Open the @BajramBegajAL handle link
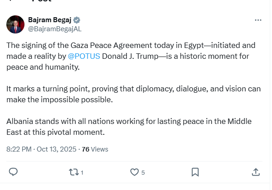This screenshot has width=272, height=190. (54, 29)
